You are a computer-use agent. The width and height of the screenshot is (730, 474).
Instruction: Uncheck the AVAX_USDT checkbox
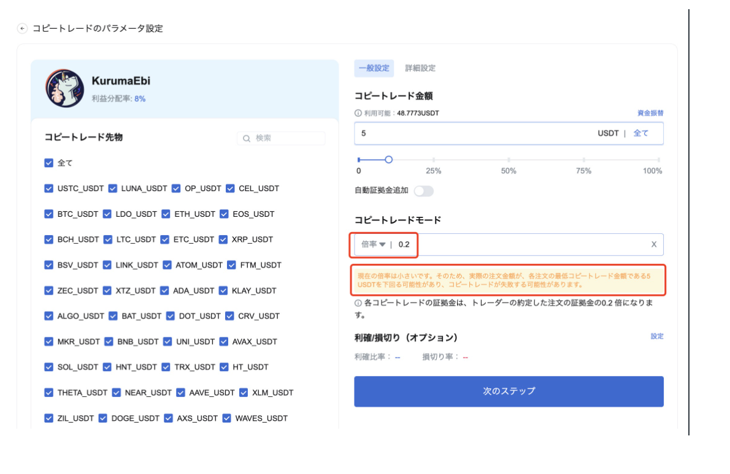coord(223,342)
